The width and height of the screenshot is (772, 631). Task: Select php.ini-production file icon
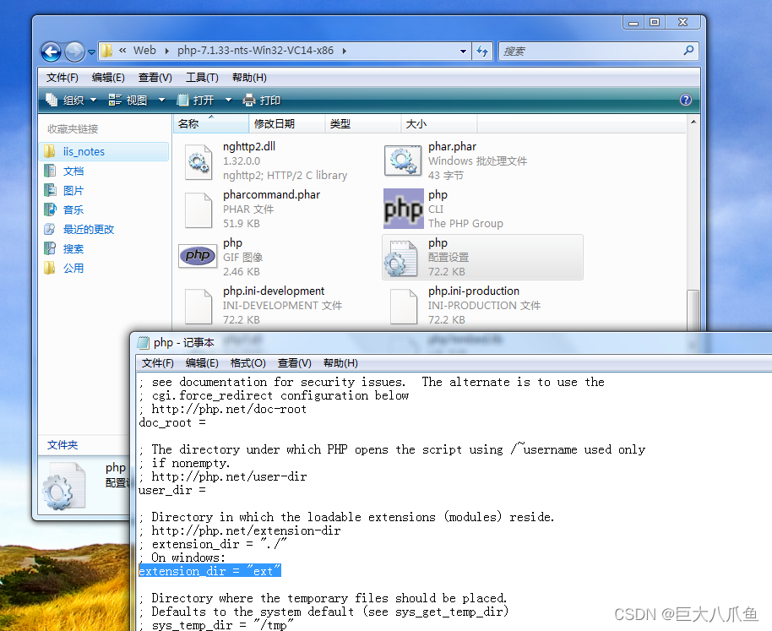point(403,307)
